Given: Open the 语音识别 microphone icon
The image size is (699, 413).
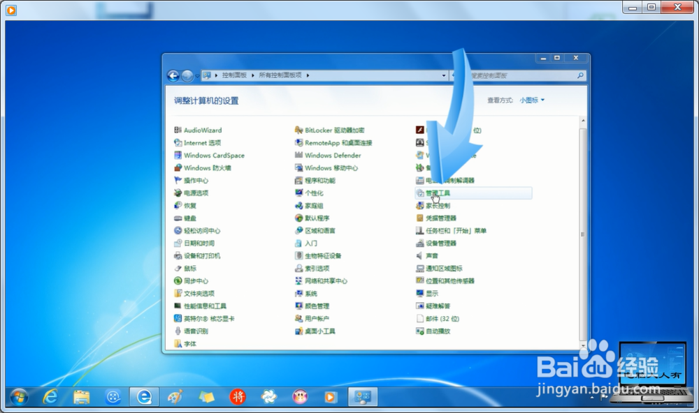Looking at the screenshot, I should [178, 331].
